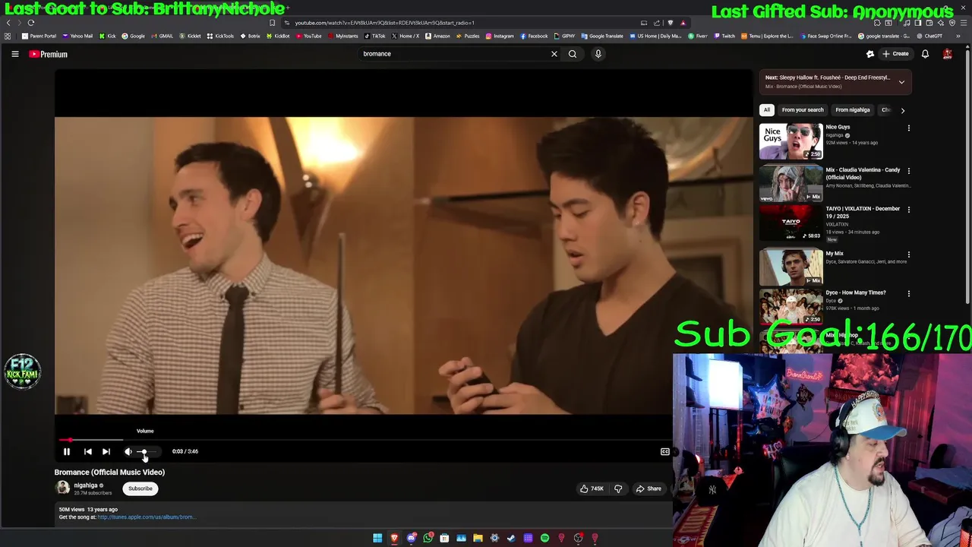972x547 pixels.
Task: Select the From your search chip
Action: (803, 109)
